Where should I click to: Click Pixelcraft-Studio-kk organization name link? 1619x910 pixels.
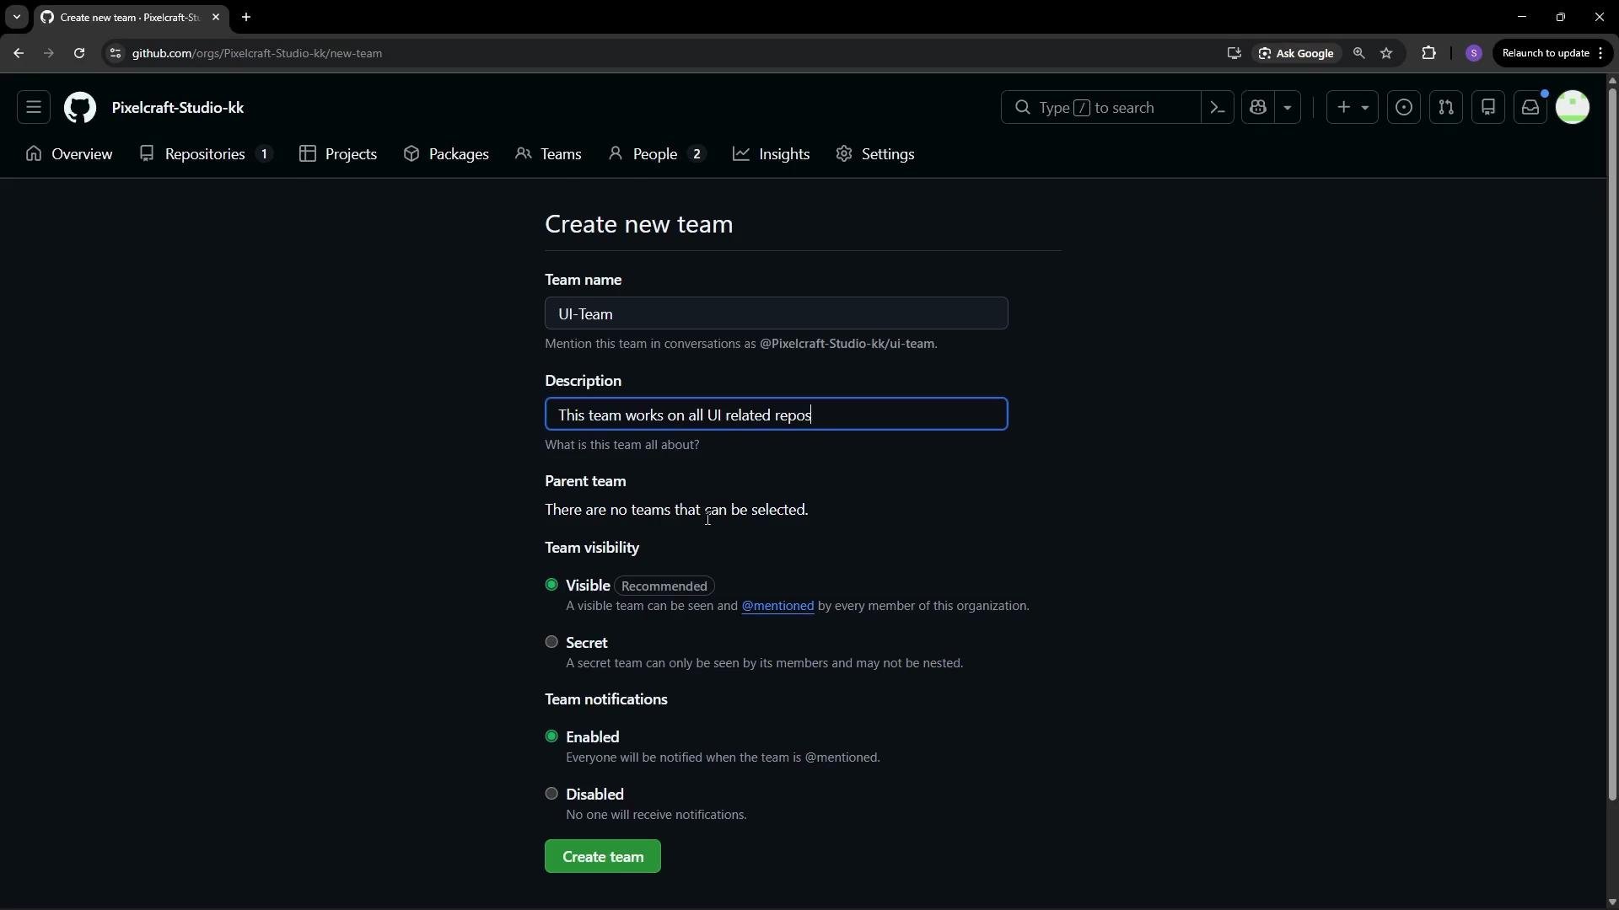click(x=178, y=108)
